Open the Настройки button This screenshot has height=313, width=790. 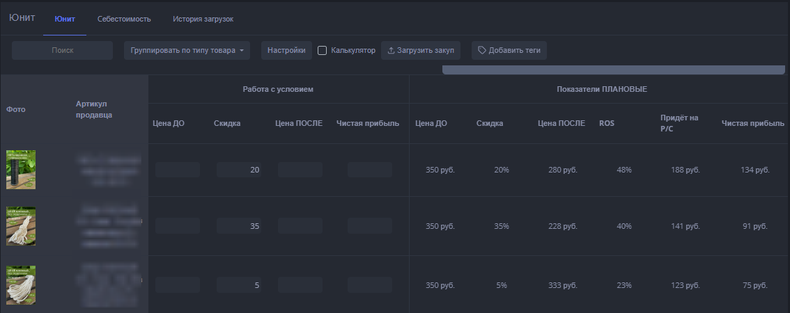point(286,51)
